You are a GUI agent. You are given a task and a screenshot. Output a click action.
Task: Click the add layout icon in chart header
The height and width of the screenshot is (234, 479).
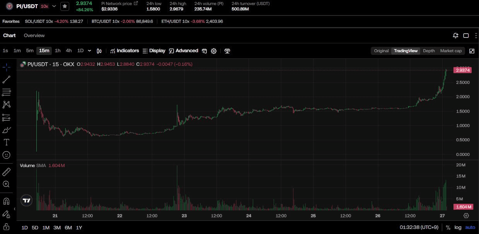tap(456, 36)
